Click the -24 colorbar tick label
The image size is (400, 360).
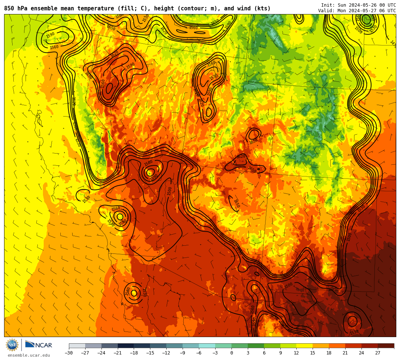coord(101,353)
